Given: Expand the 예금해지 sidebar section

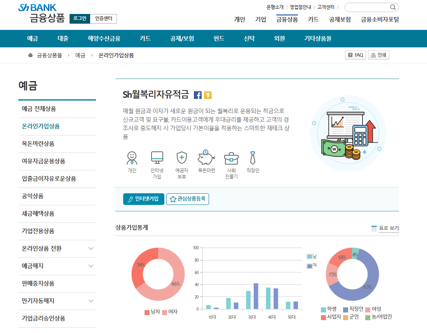Looking at the screenshot, I should 57,266.
